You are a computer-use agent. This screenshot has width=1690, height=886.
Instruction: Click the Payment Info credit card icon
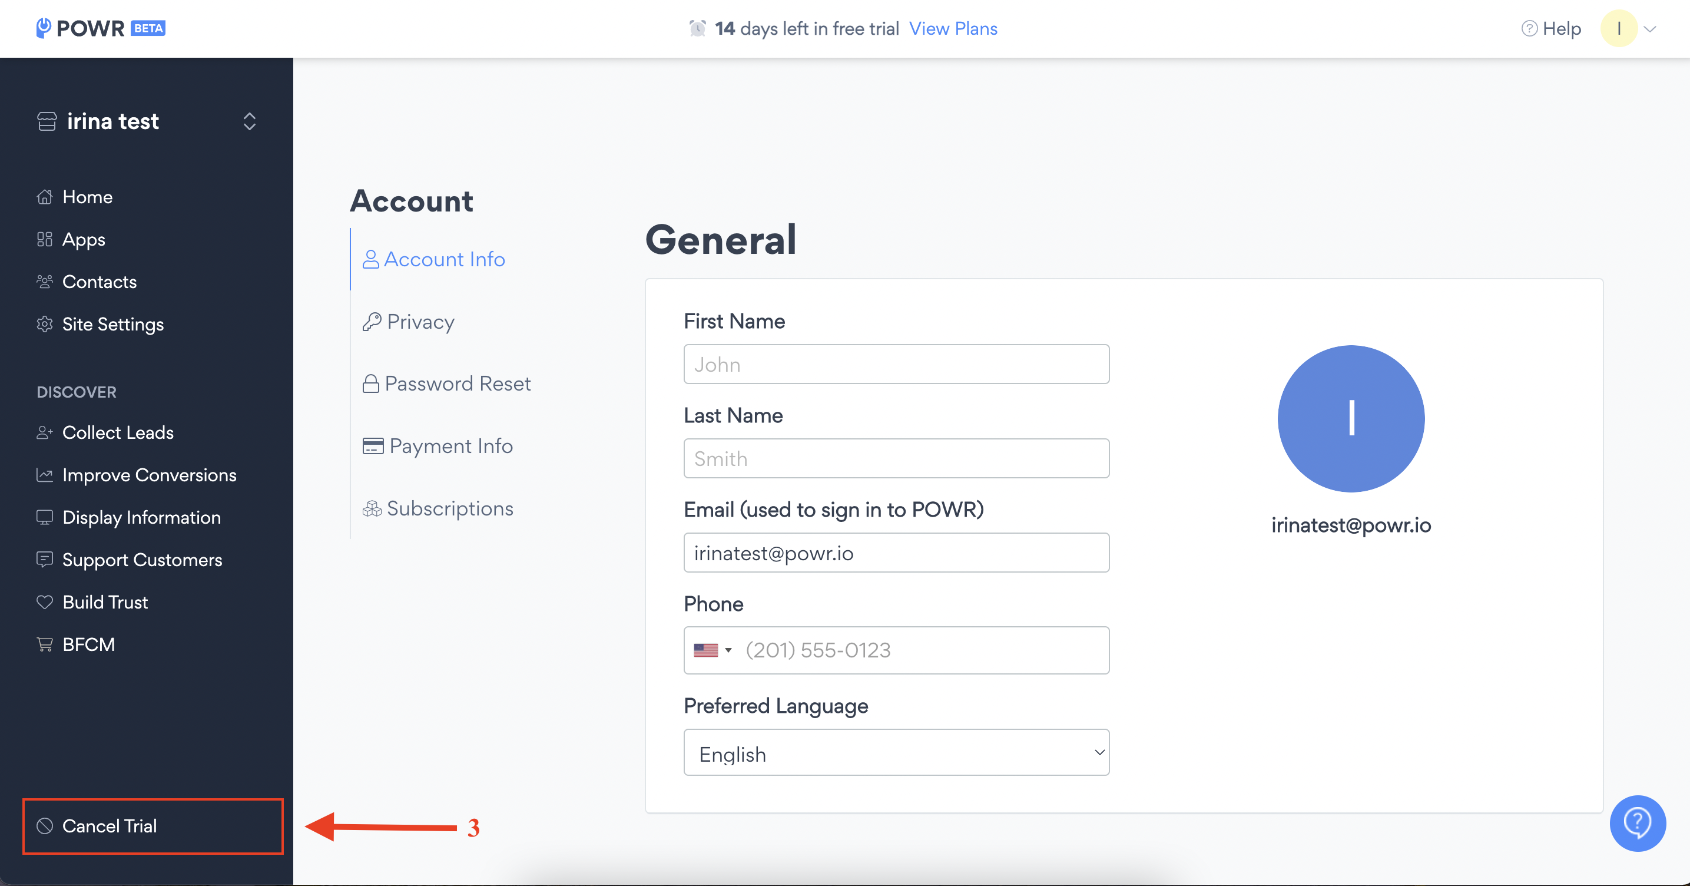(373, 447)
